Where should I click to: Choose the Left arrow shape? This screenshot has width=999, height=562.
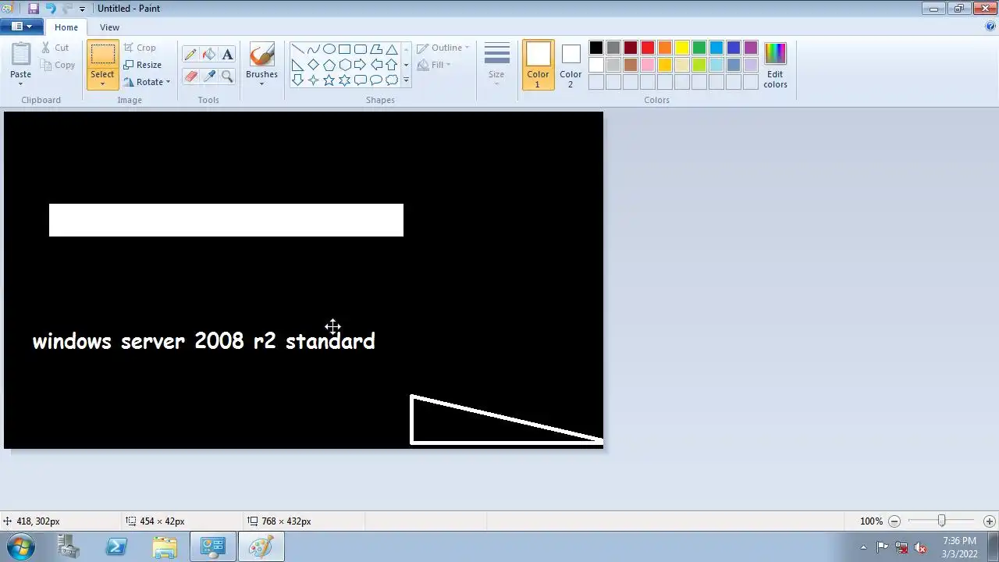tap(375, 65)
